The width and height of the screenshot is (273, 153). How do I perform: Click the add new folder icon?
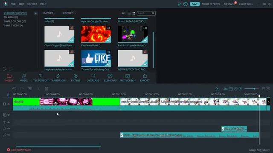click(x=5, y=69)
